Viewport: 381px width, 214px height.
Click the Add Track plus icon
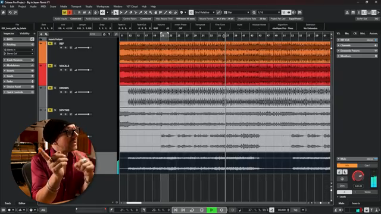(41, 34)
